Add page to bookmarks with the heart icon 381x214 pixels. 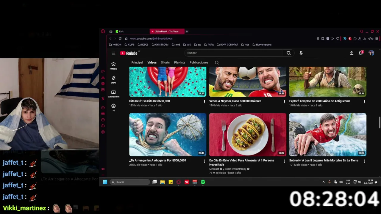pos(338,39)
